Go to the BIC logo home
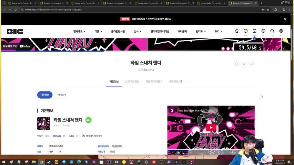 [15, 31]
